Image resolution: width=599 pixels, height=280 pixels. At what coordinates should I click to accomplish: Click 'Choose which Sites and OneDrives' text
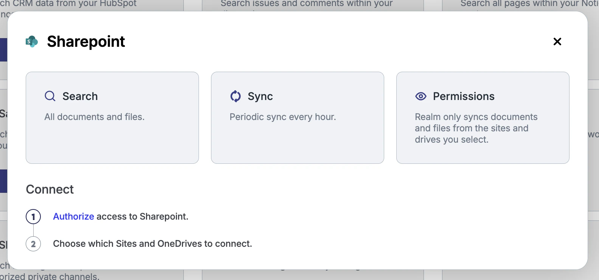point(152,244)
